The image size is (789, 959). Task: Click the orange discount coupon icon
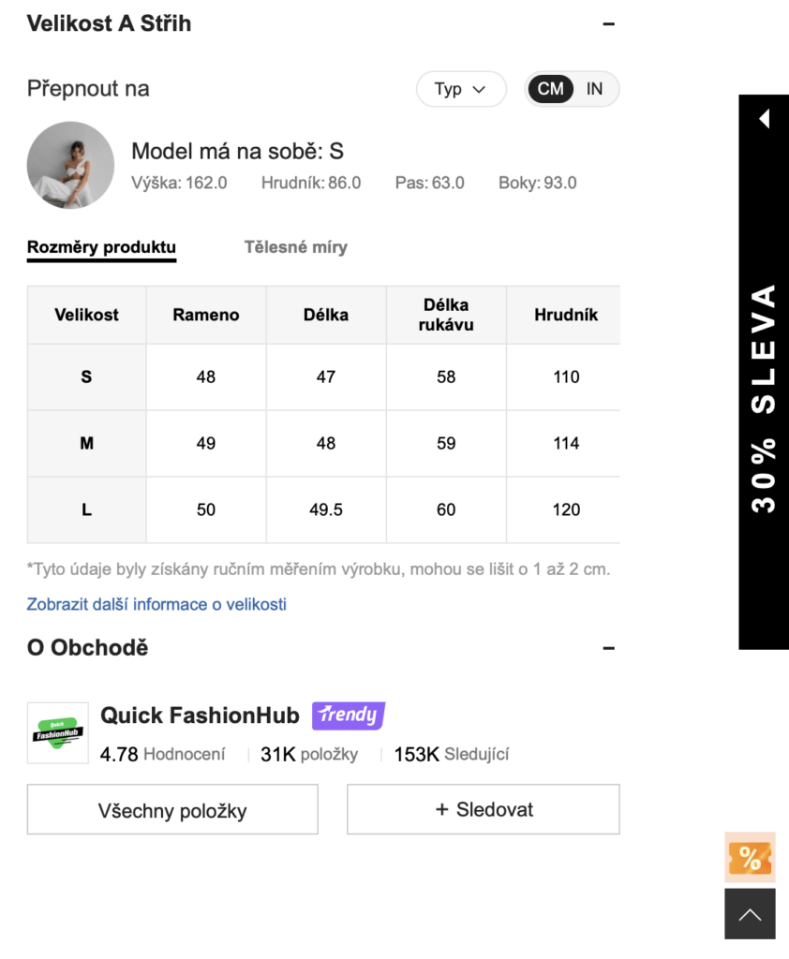[750, 857]
